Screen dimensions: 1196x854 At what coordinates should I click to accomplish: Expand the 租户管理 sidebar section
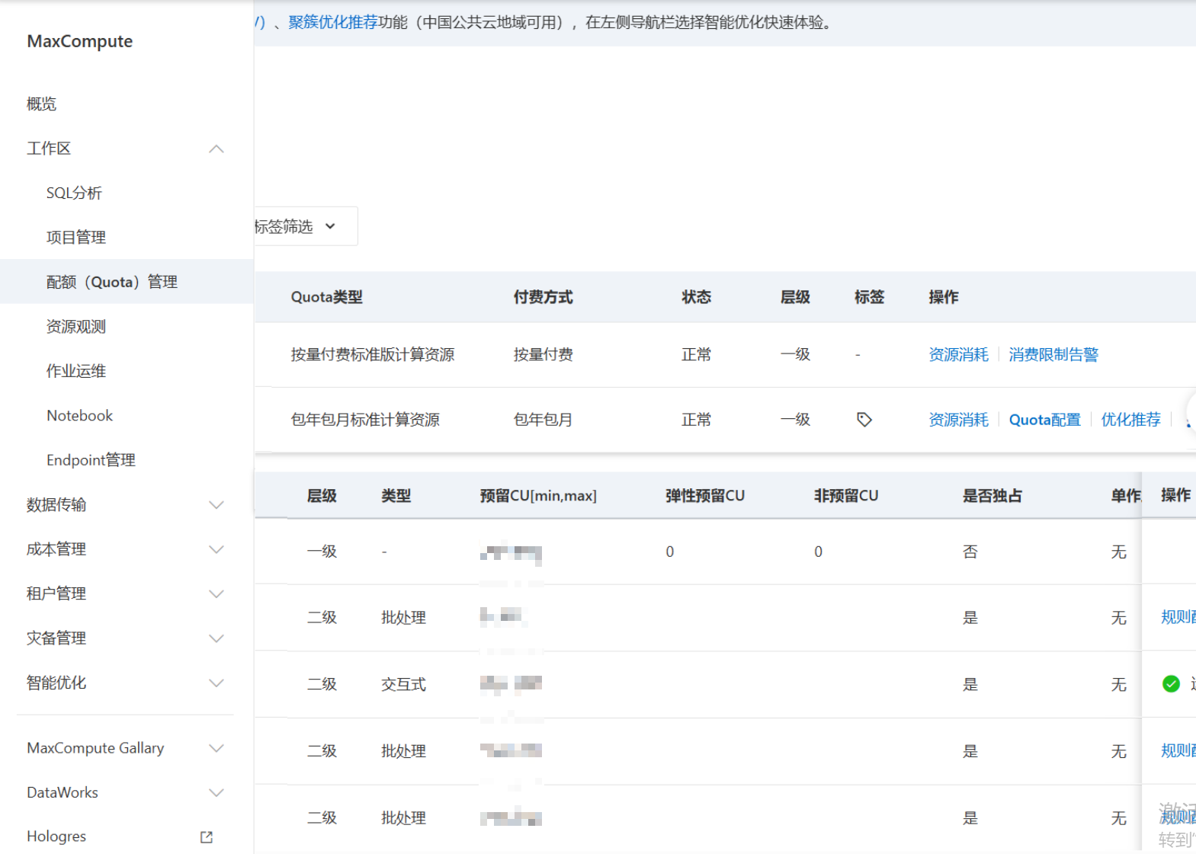click(216, 594)
